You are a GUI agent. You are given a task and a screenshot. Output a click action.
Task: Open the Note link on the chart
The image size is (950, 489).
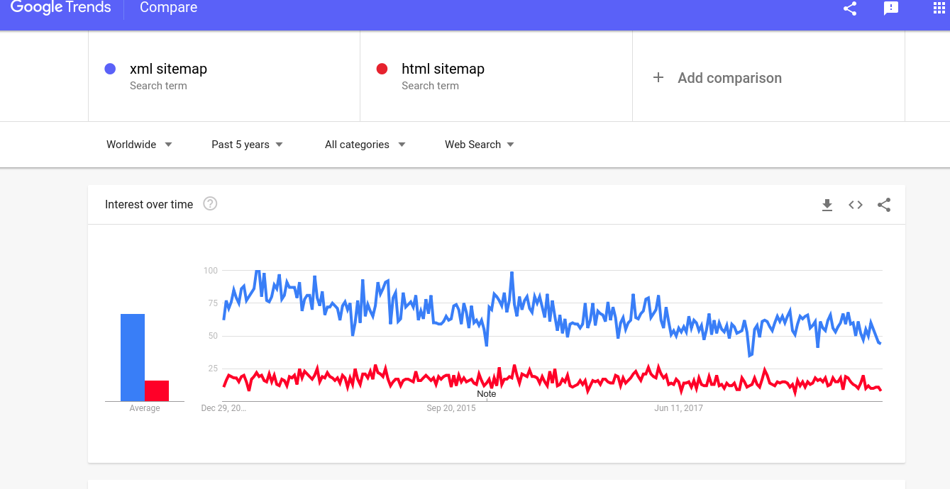(x=487, y=394)
